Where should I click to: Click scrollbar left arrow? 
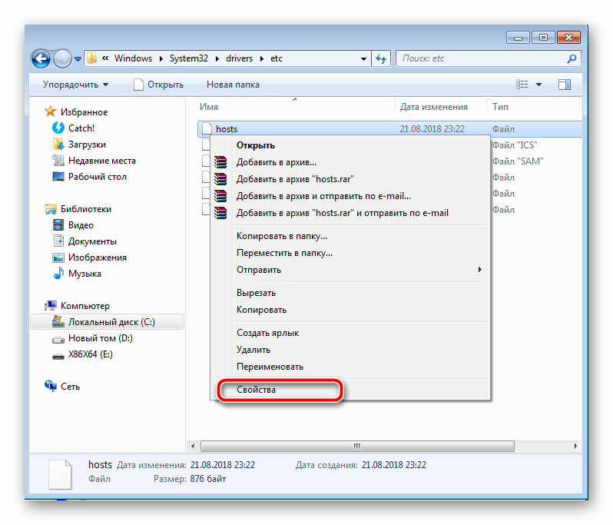(193, 446)
